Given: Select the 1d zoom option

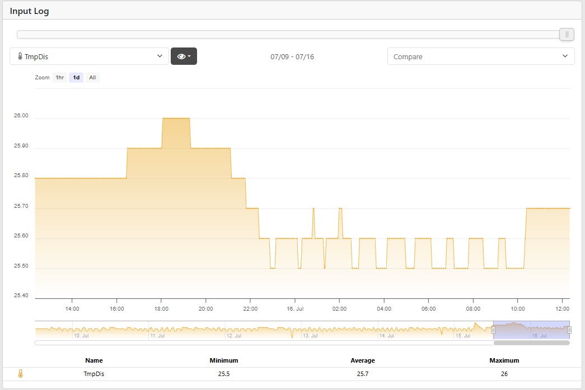Looking at the screenshot, I should (76, 78).
